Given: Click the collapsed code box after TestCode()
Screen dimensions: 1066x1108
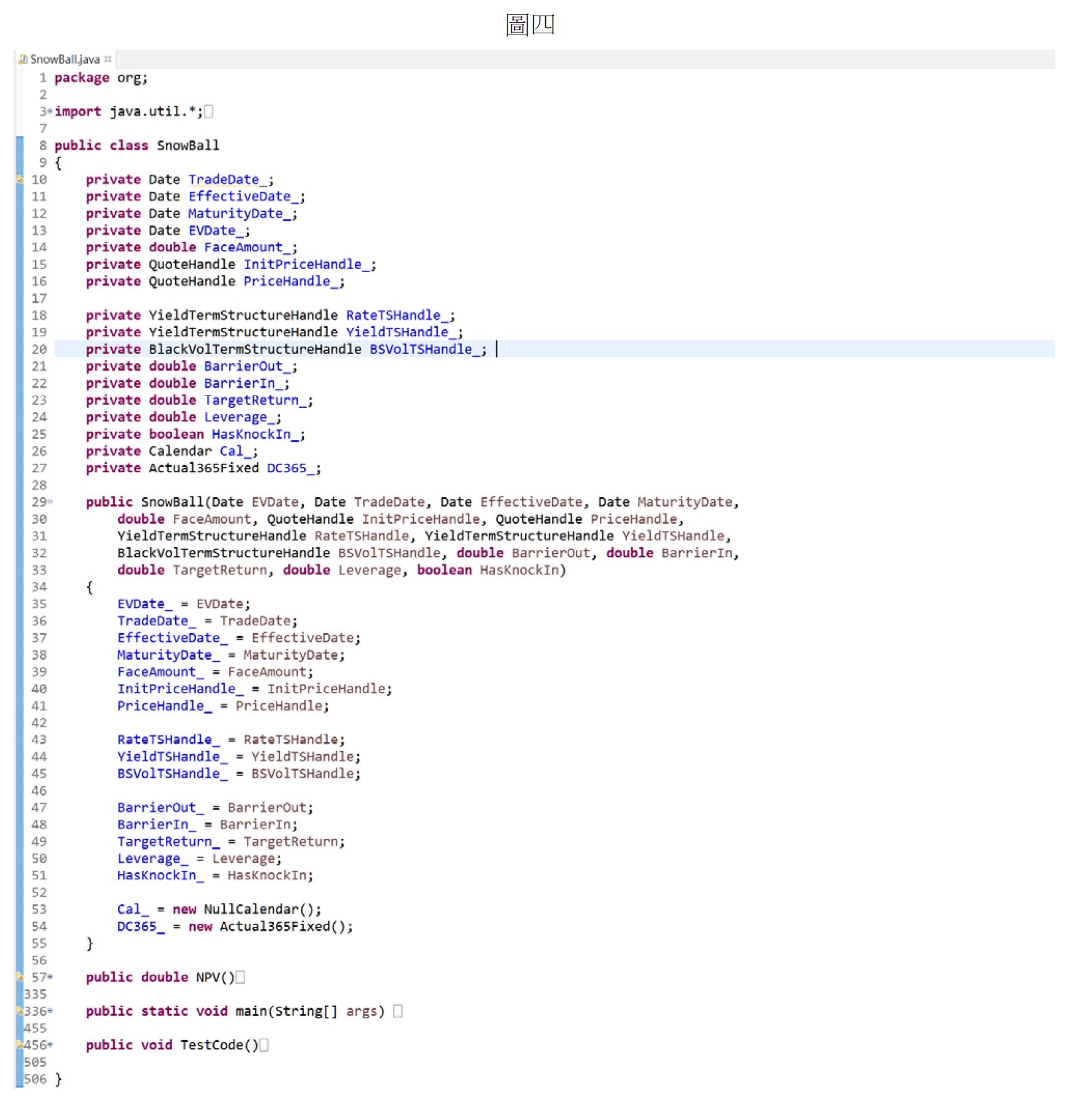Looking at the screenshot, I should pyautogui.click(x=264, y=1045).
